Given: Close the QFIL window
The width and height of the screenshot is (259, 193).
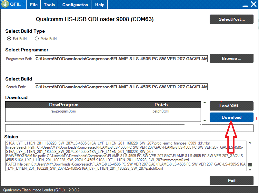Looking at the screenshot, I should click(x=254, y=4).
